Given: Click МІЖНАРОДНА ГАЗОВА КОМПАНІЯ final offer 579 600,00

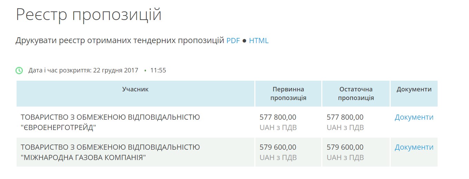Looking at the screenshot, I should tap(345, 147).
